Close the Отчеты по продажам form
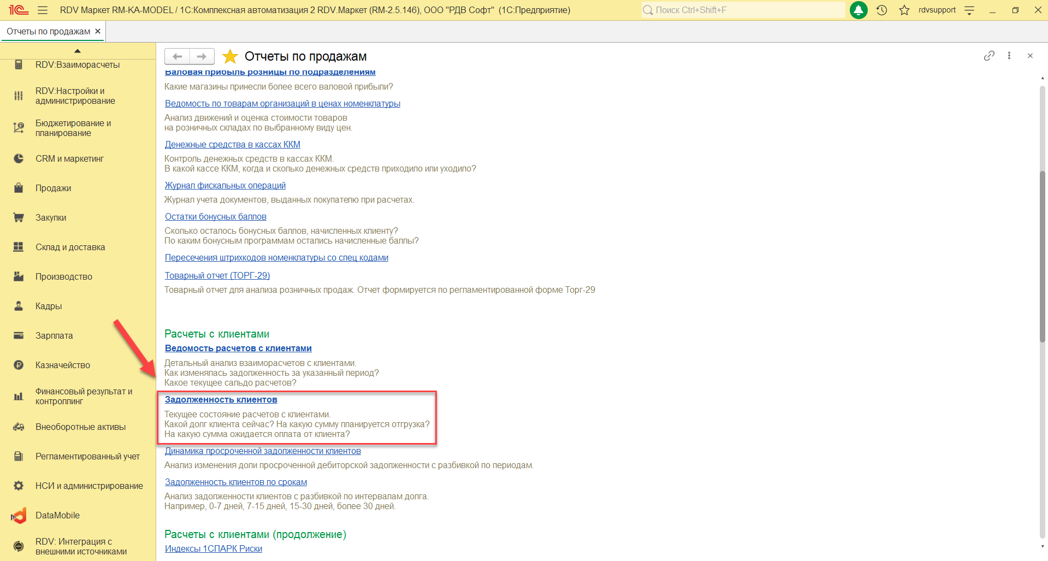Viewport: 1048px width, 561px height. [1030, 56]
